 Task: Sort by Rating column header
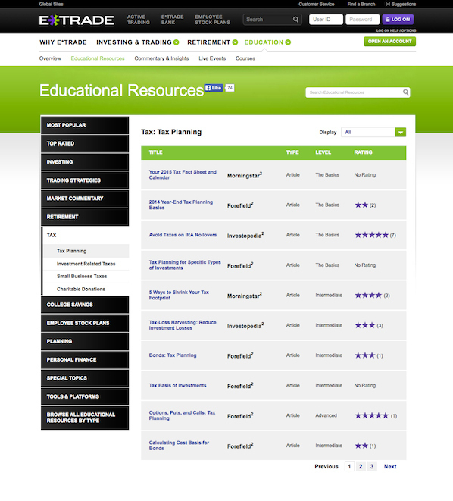[x=363, y=152]
